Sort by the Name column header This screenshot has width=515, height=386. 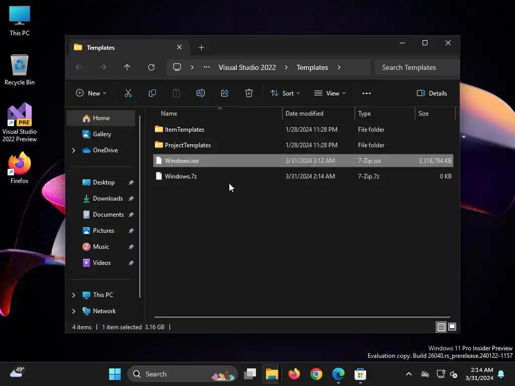click(218, 114)
